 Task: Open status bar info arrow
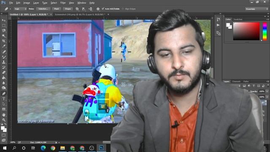coord(56,143)
